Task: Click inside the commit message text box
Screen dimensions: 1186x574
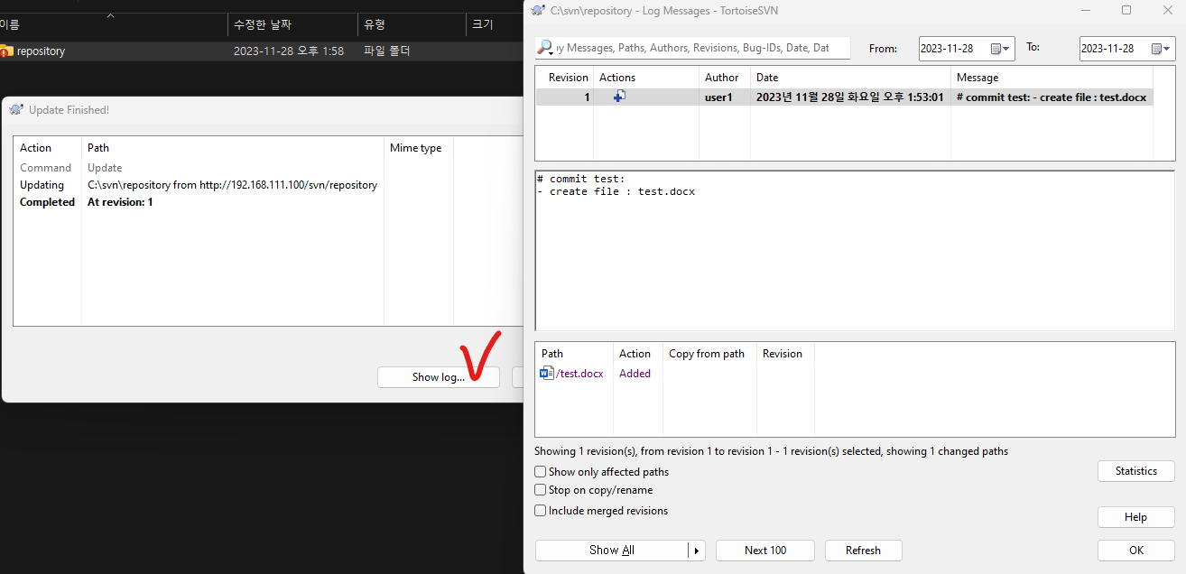Action: pyautogui.click(x=855, y=250)
